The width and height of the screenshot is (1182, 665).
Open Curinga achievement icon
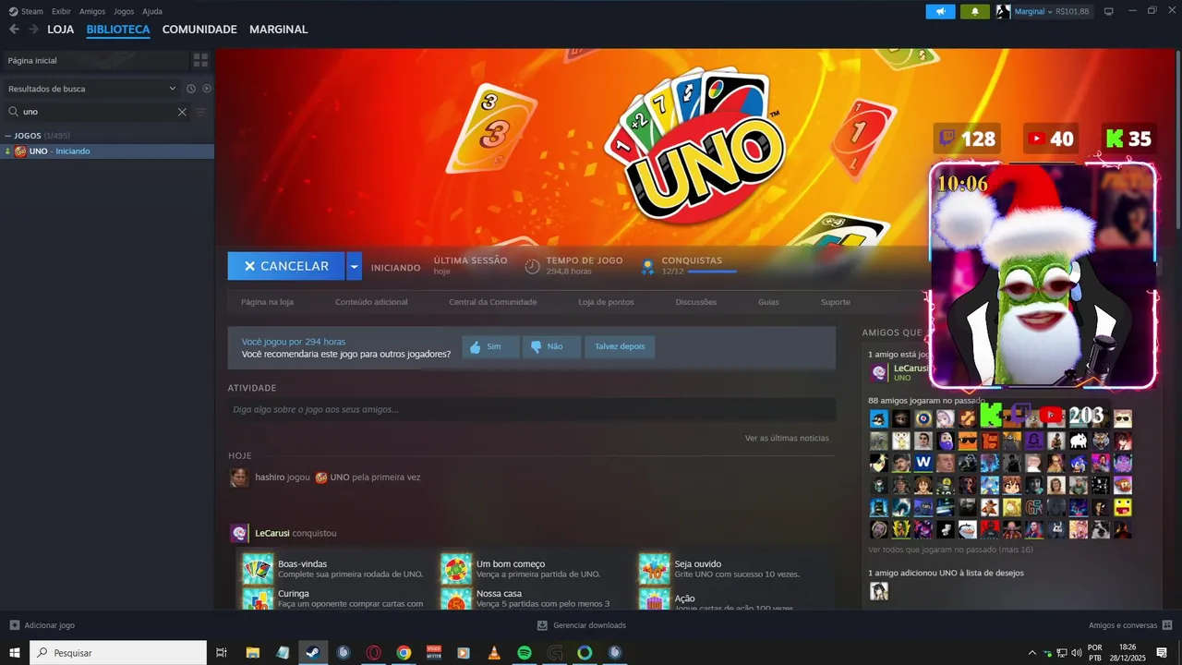258,598
